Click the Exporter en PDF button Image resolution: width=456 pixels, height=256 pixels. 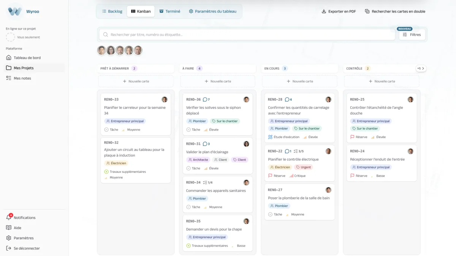point(339,11)
